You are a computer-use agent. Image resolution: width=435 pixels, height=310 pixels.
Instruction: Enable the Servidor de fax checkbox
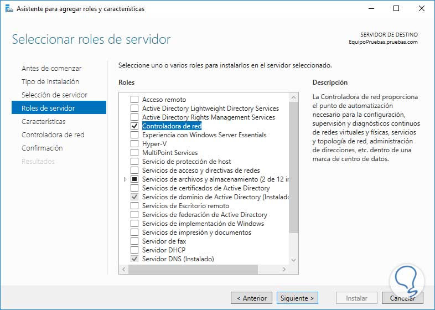(134, 241)
